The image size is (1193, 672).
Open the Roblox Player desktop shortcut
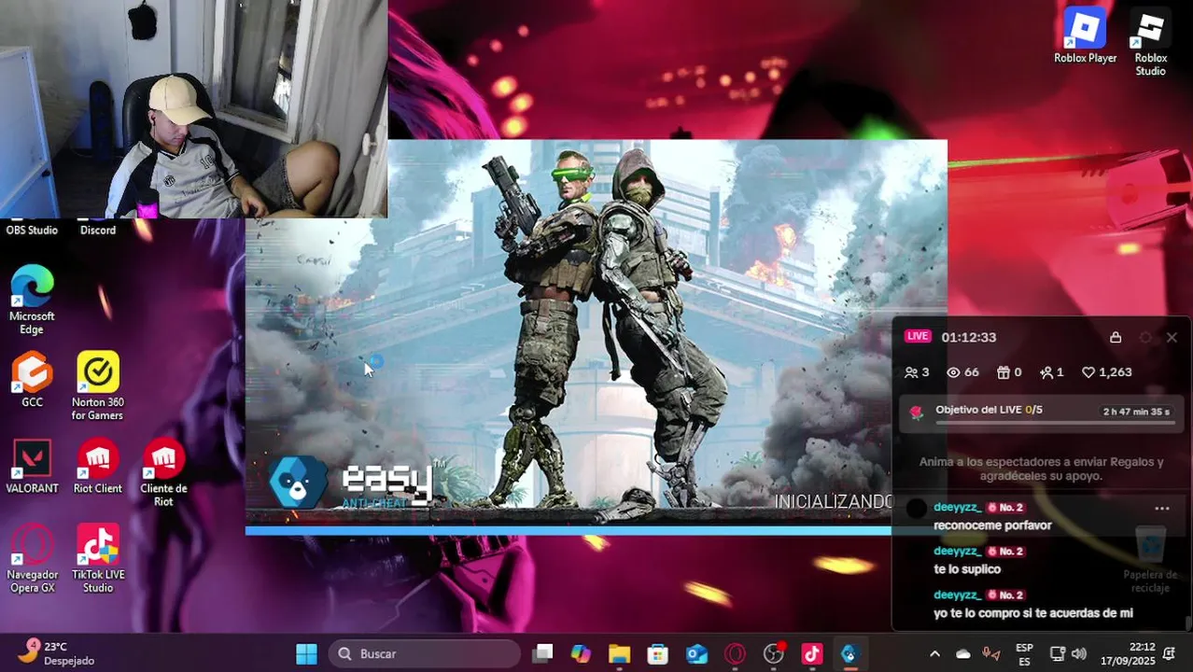click(1085, 35)
